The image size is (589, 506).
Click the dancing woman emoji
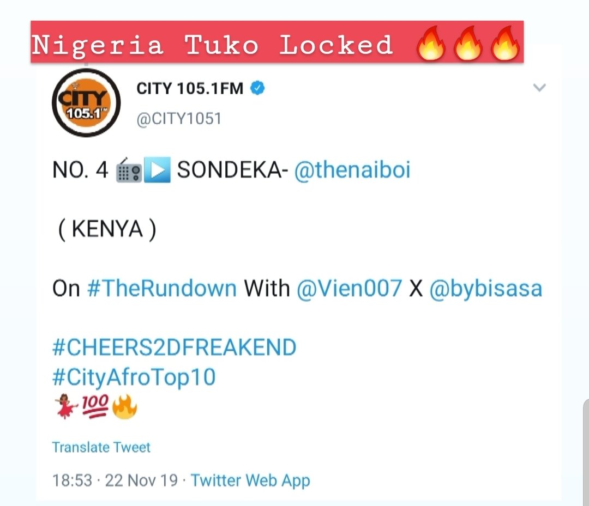coord(66,406)
